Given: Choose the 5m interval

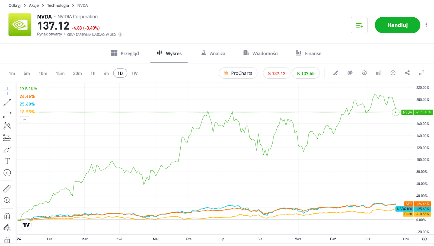Looking at the screenshot, I should tap(27, 74).
